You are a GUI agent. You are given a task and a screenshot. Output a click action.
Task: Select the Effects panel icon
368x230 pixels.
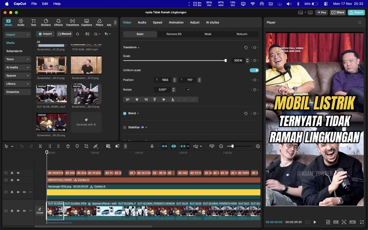pyautogui.click(x=58, y=22)
